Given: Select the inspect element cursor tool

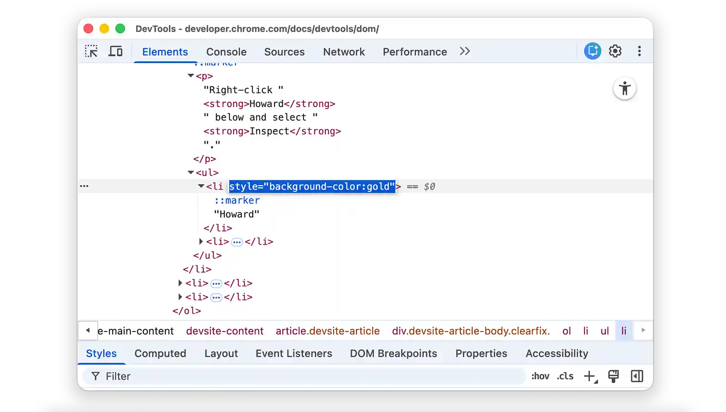Looking at the screenshot, I should 91,51.
